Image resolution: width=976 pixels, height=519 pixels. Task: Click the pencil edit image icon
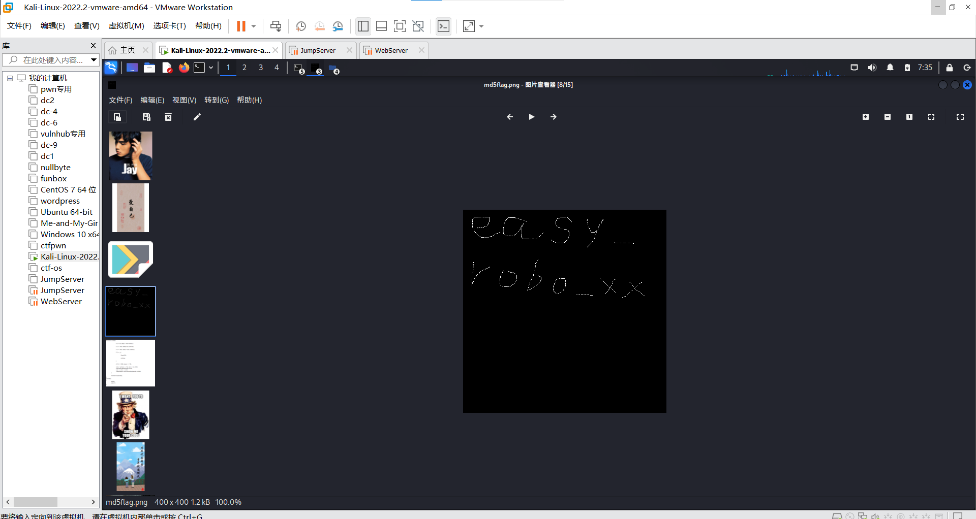coord(197,117)
